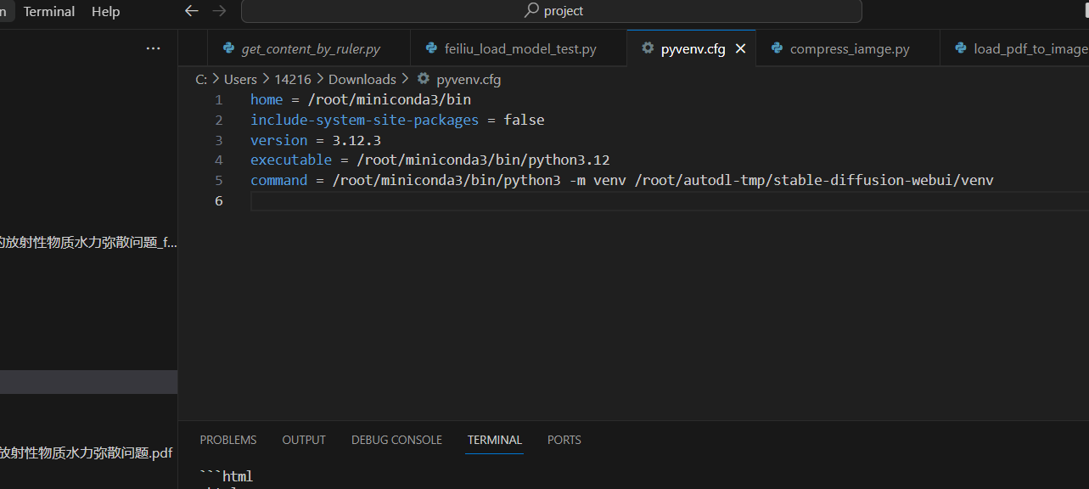Close the pyvenv.cfg tab

[x=740, y=48]
